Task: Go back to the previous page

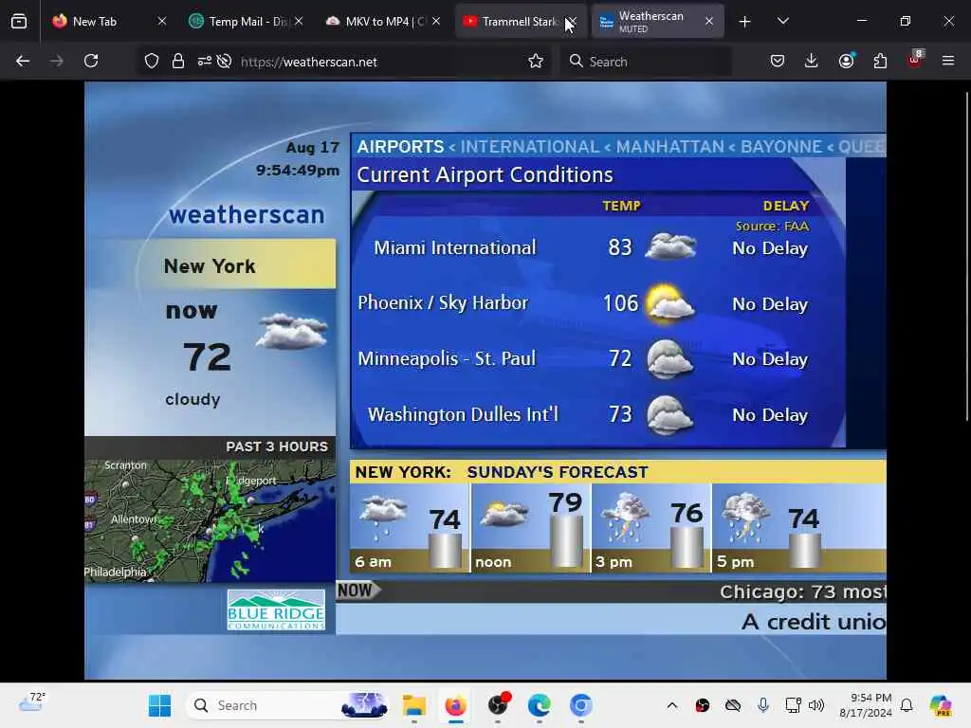Action: pyautogui.click(x=23, y=61)
